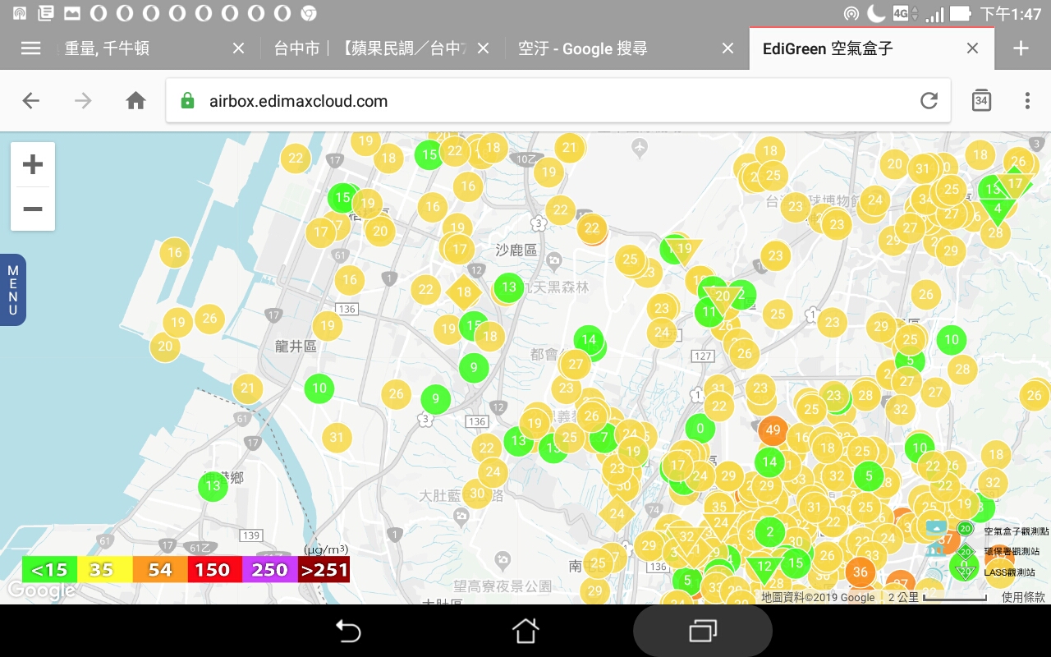Viewport: 1051px width, 657px height.
Task: Click the camera icon beside 九天黑森林
Action: (x=555, y=262)
